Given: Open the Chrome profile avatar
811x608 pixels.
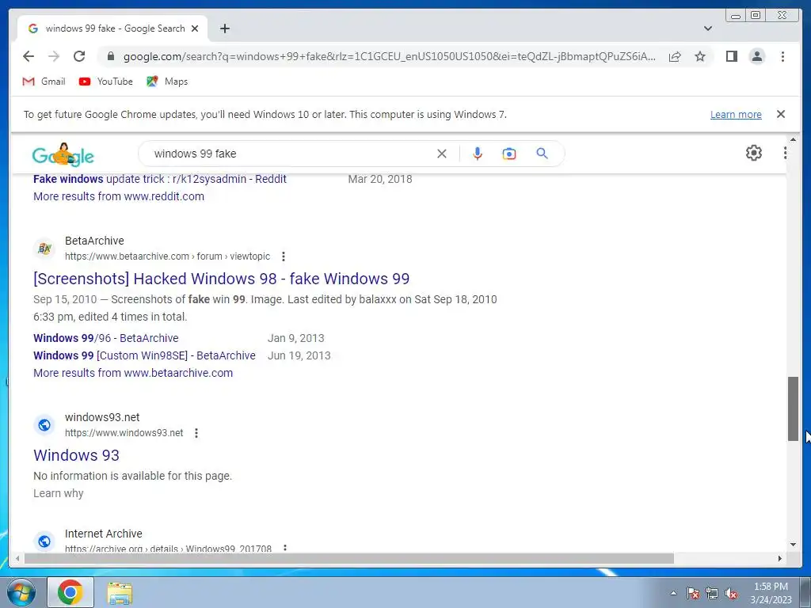Looking at the screenshot, I should coord(756,56).
